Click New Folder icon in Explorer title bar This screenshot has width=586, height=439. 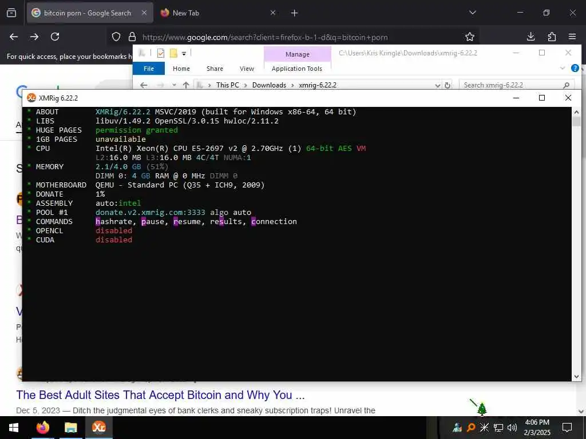[x=173, y=53]
